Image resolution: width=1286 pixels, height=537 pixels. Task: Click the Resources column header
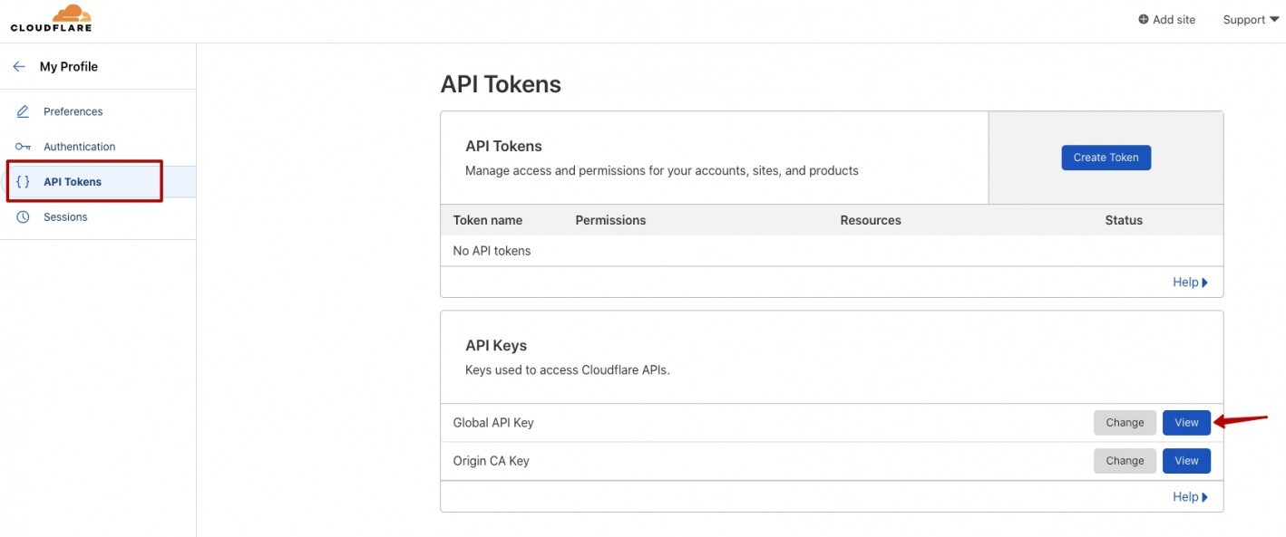pos(871,220)
